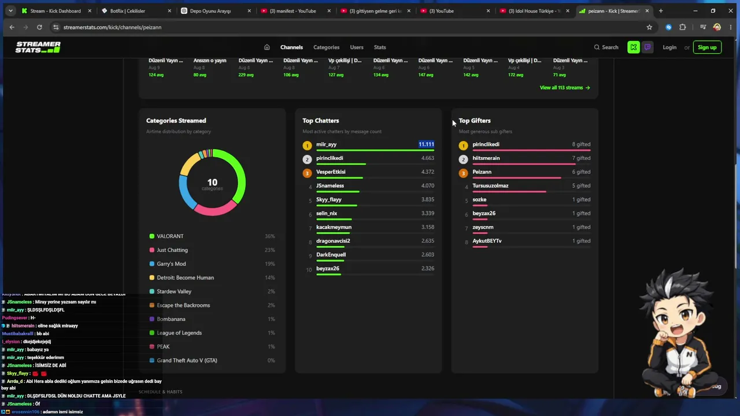Open the media control icon in toolbar
This screenshot has width=740, height=416.
(703, 27)
